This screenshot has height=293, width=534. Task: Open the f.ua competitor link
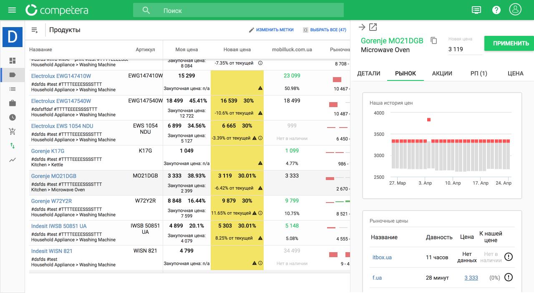click(377, 278)
